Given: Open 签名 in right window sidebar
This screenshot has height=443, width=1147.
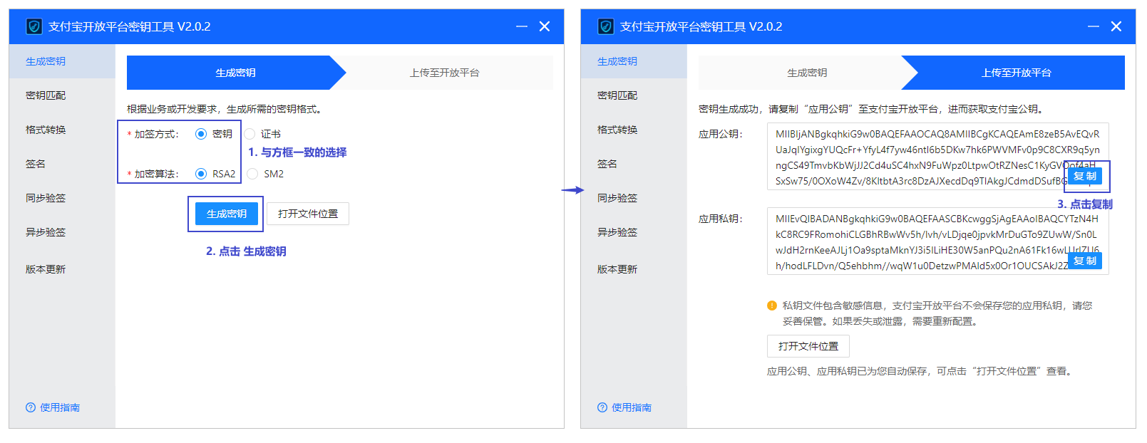Looking at the screenshot, I should point(634,164).
